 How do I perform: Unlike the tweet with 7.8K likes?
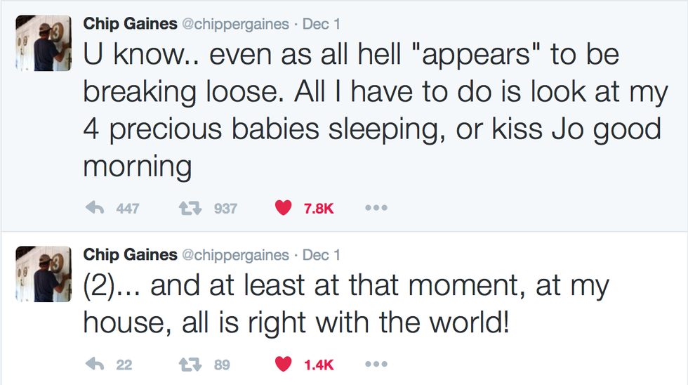click(x=283, y=209)
